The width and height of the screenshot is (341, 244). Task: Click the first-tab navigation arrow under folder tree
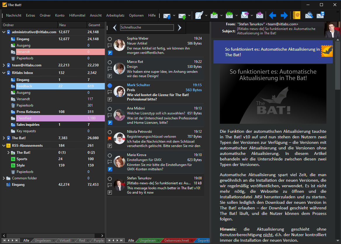pyautogui.click(x=4, y=241)
